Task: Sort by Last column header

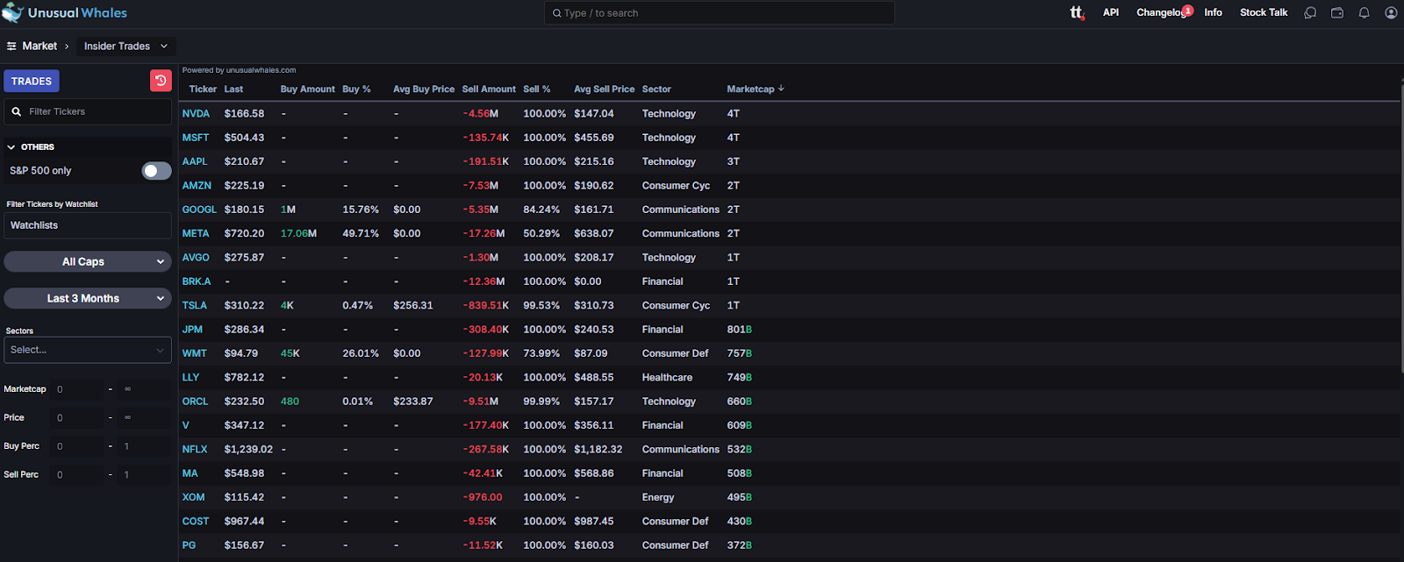Action: point(233,89)
